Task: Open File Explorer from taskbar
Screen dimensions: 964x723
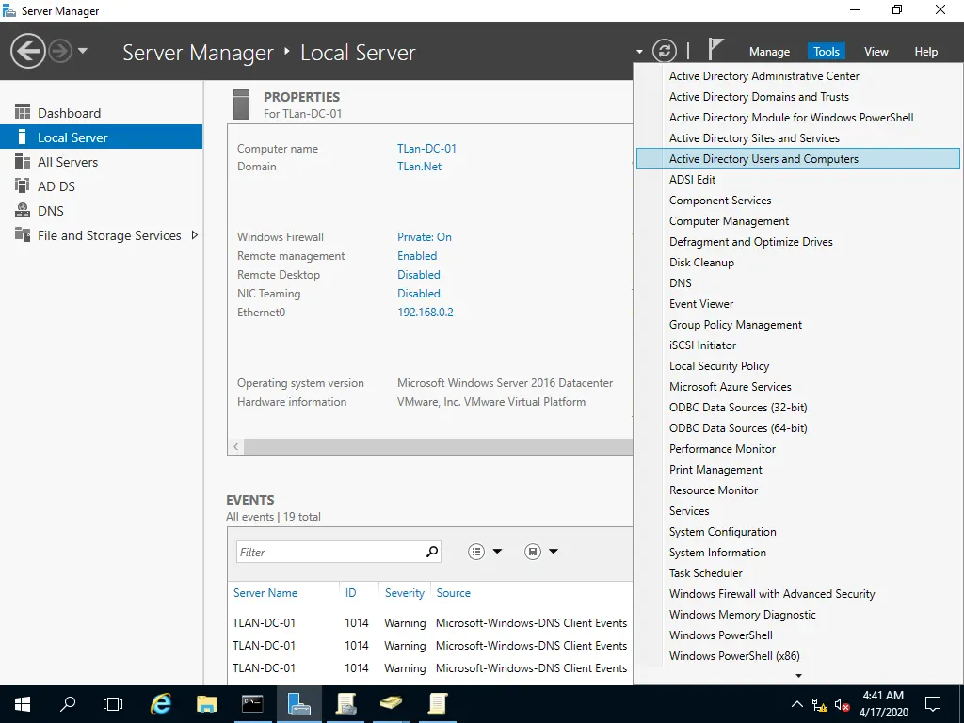Action: point(206,704)
